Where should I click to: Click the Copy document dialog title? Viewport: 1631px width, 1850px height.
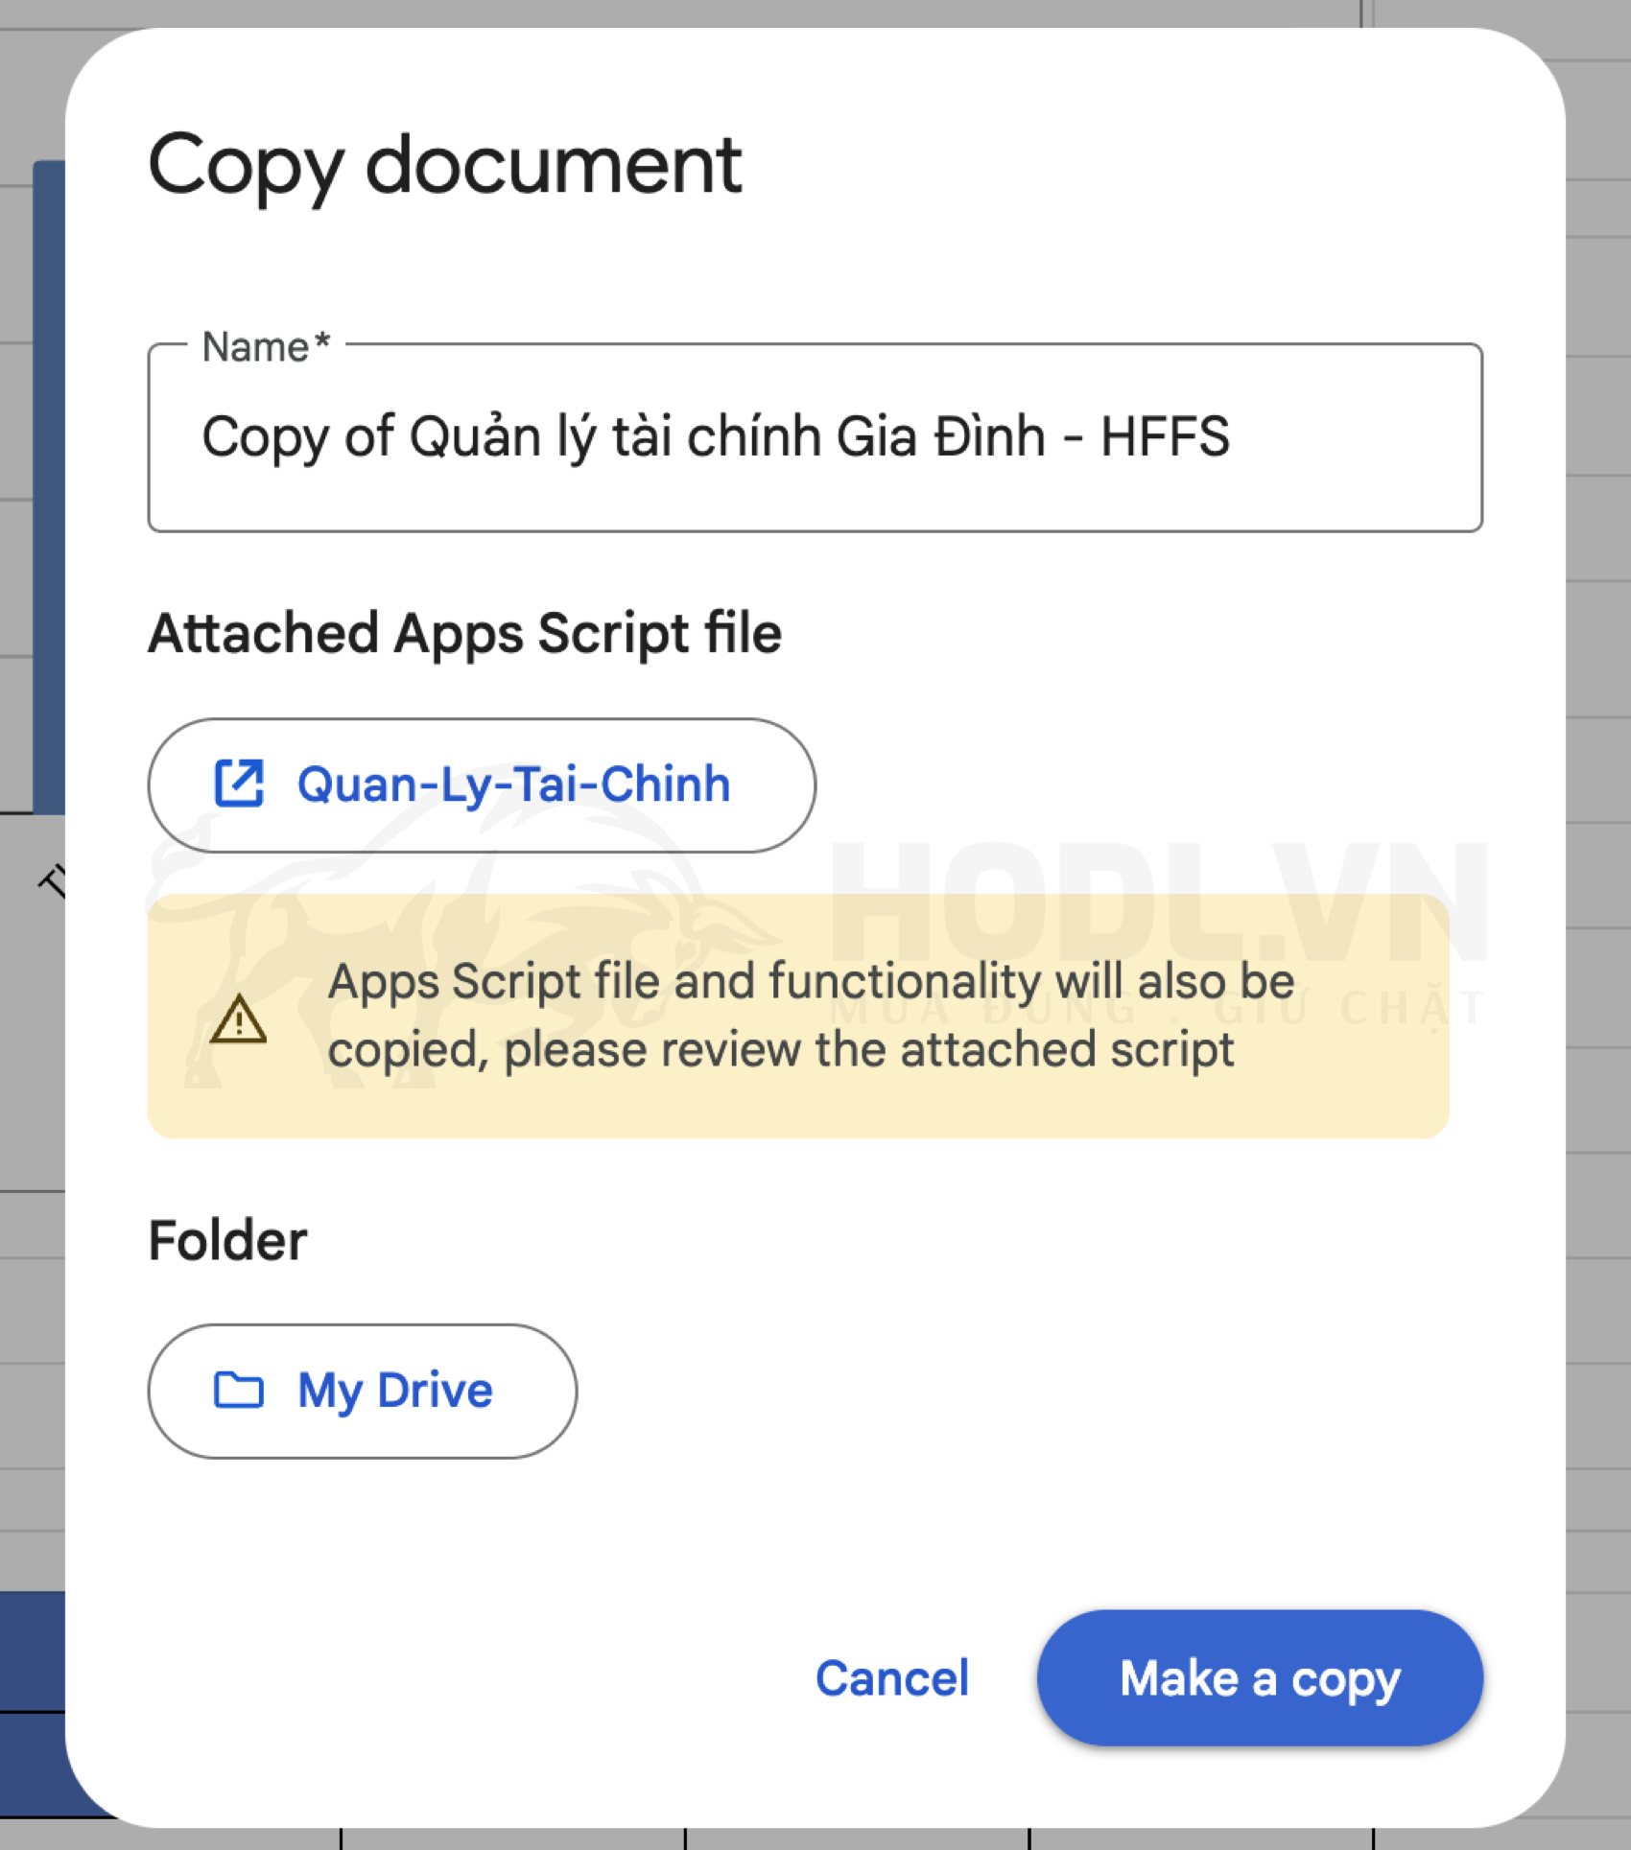(444, 165)
